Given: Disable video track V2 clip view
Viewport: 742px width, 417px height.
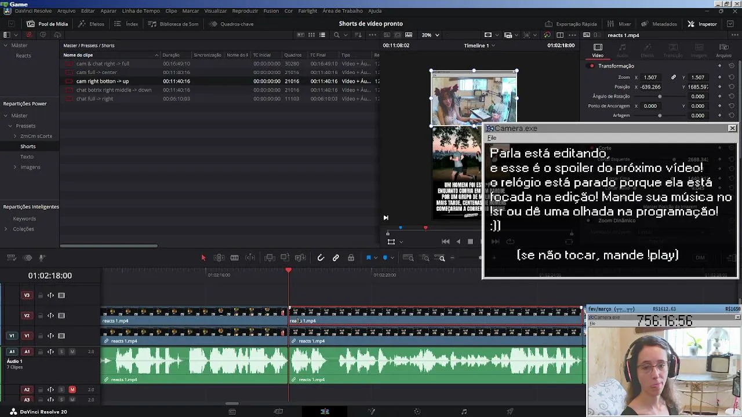Looking at the screenshot, I should tap(61, 316).
